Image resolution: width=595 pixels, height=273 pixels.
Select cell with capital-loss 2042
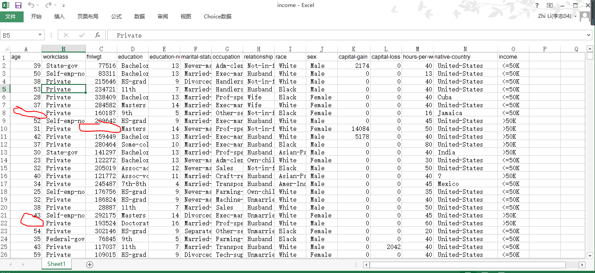[386, 247]
